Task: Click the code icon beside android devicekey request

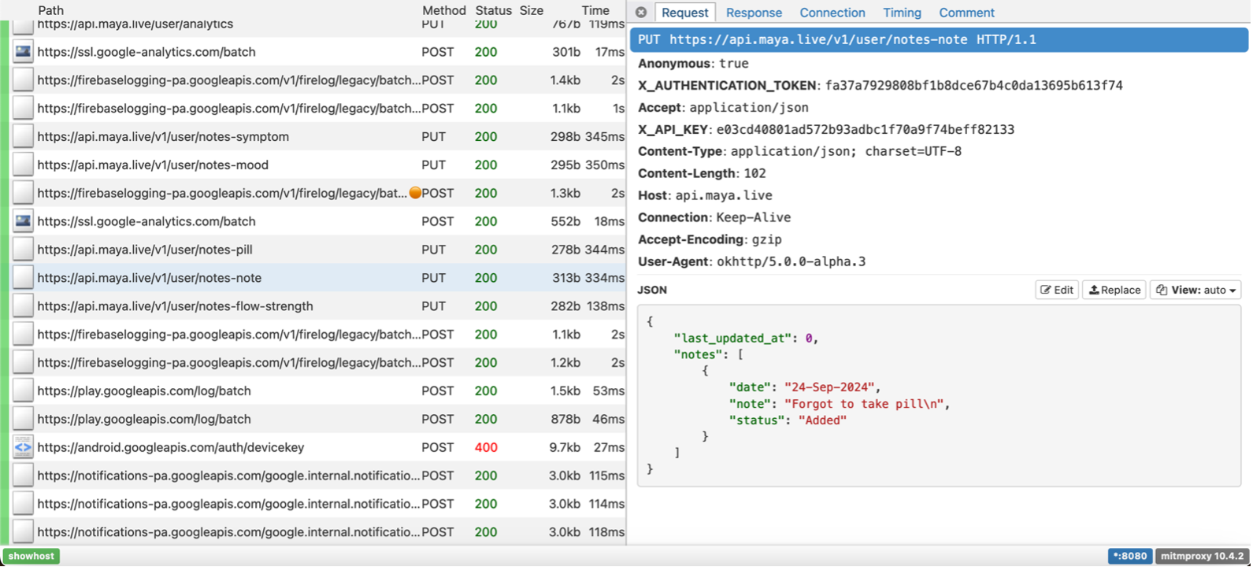Action: [23, 448]
